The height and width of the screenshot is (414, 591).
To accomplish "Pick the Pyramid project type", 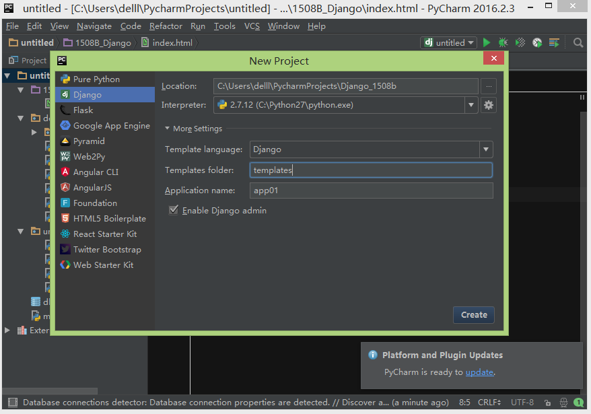I will coord(105,141).
